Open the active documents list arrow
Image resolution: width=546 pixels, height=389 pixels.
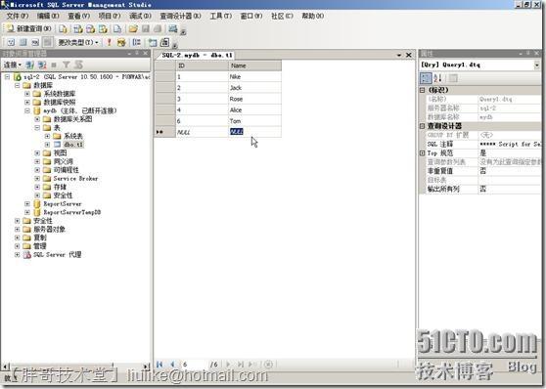pos(399,55)
